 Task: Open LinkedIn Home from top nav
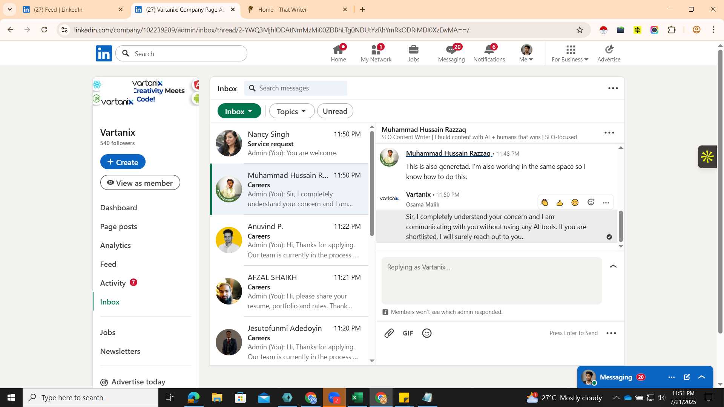point(338,53)
